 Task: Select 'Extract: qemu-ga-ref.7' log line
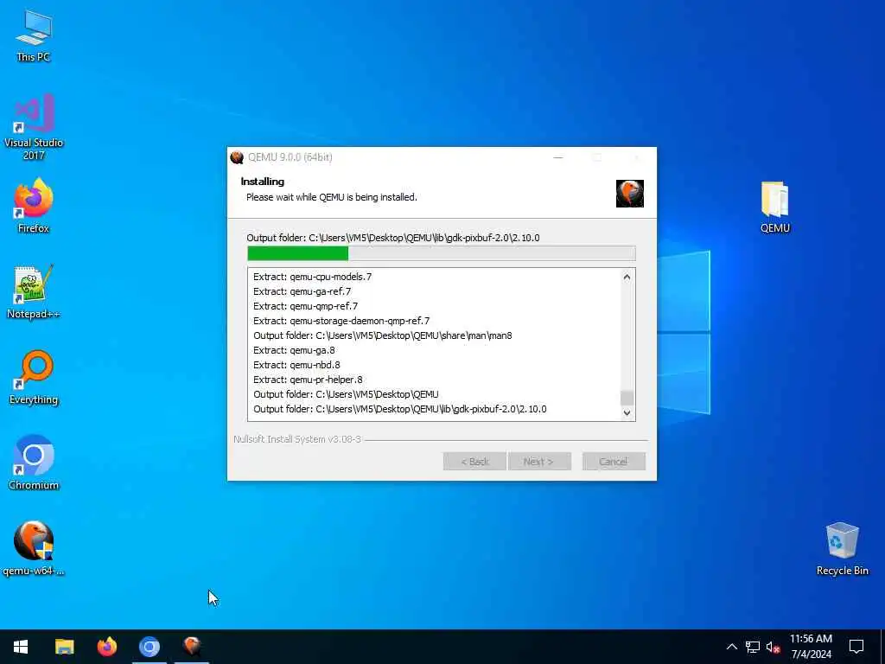[302, 291]
